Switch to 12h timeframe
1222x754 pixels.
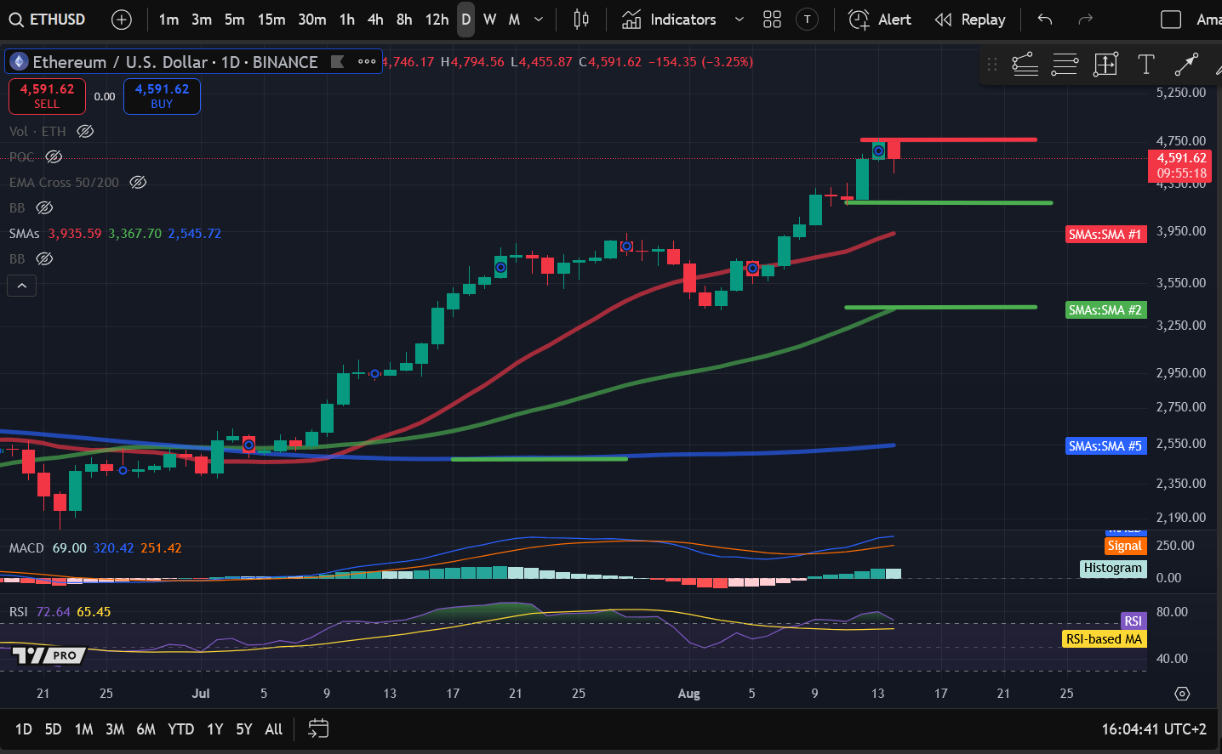(437, 20)
